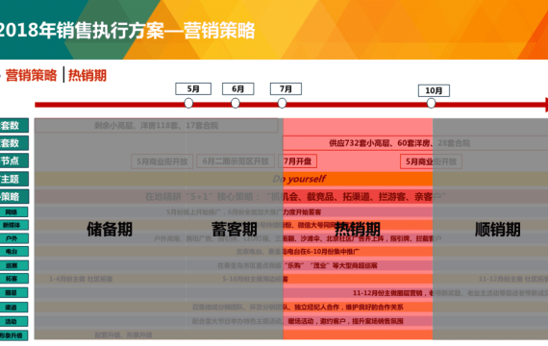This screenshot has height=346, width=548.
Task: Click the 6月 timeline label box
Action: pos(238,88)
